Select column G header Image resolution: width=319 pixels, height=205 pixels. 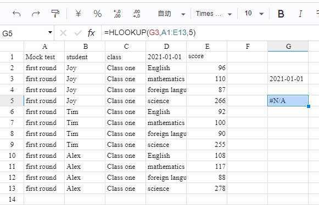click(288, 47)
